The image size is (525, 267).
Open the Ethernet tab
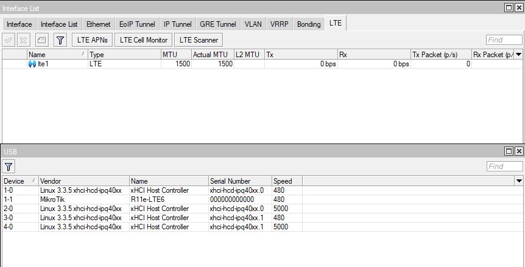[x=99, y=24]
